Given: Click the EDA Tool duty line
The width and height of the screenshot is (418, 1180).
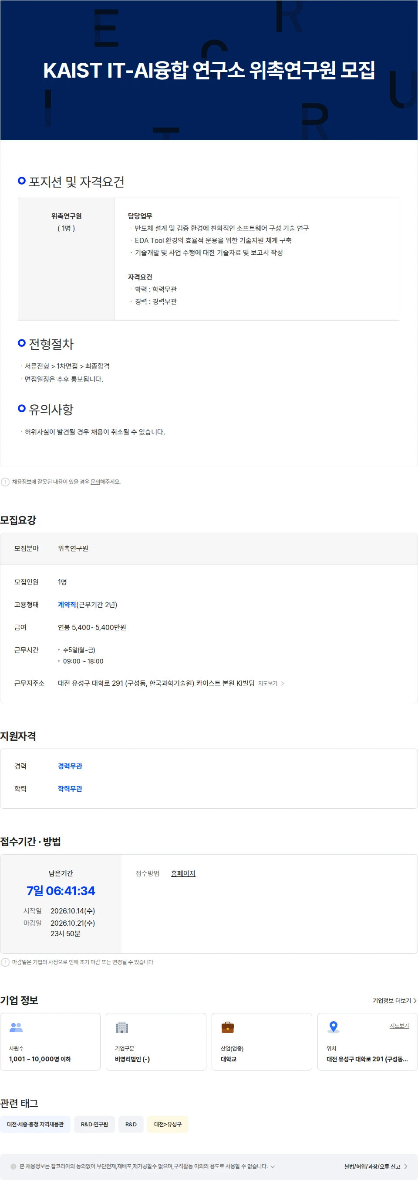Looking at the screenshot, I should click(x=213, y=240).
